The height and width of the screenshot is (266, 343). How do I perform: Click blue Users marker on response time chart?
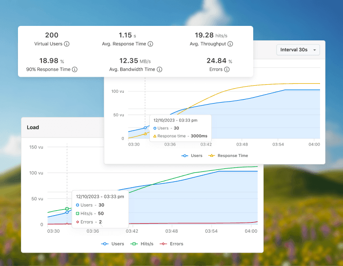[x=145, y=128]
